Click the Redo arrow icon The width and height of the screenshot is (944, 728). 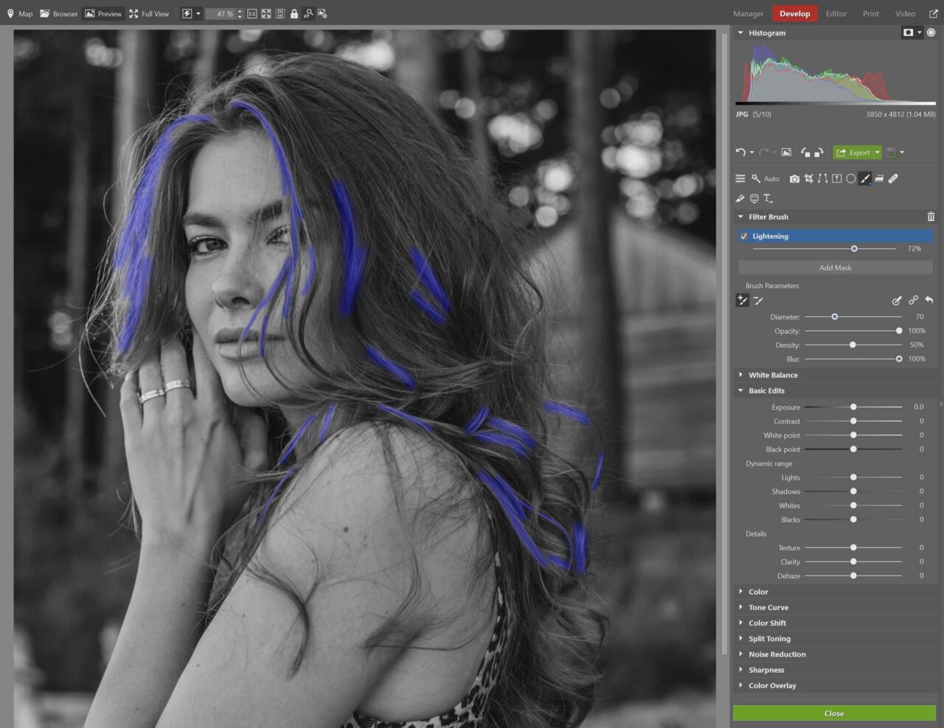[764, 153]
